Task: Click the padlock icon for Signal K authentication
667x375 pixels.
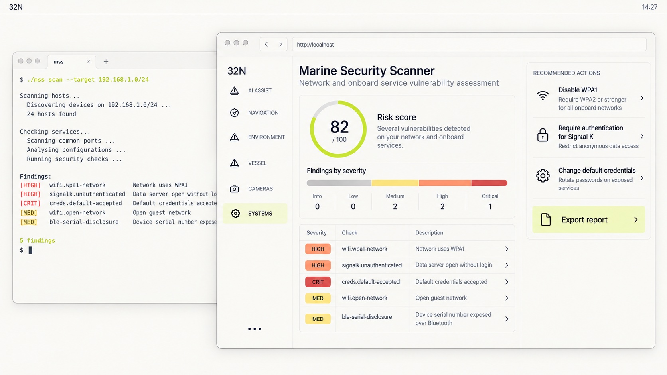Action: point(543,135)
